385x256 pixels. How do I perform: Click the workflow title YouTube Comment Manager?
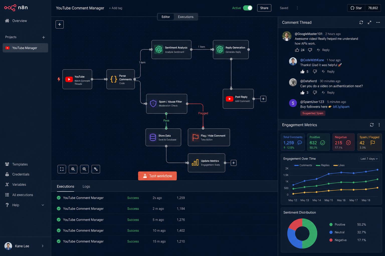pos(80,8)
